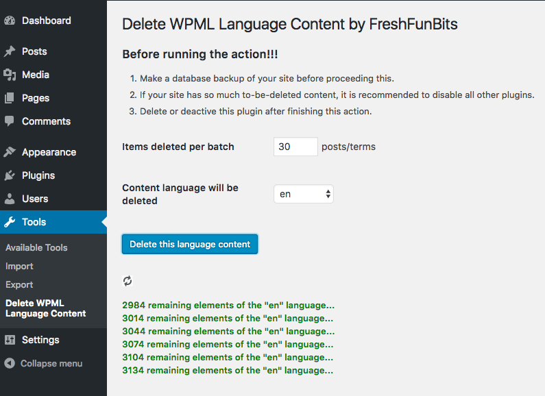Click the Dashboard gauge icon
Viewport: 545px width, 396px height.
point(10,21)
